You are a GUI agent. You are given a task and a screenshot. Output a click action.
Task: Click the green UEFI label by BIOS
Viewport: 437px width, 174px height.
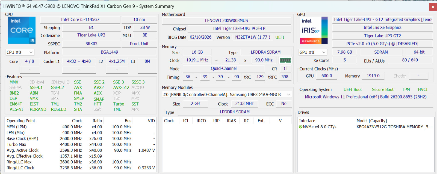pos(280,38)
